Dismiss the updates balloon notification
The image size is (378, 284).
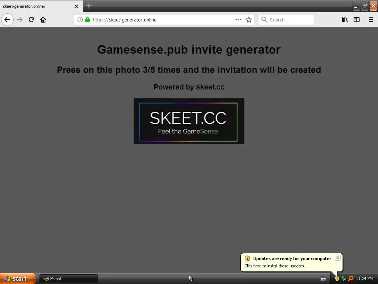coord(337,258)
